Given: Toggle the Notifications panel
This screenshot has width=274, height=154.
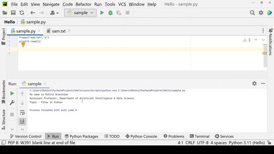Looking at the screenshot, I should point(271,42).
